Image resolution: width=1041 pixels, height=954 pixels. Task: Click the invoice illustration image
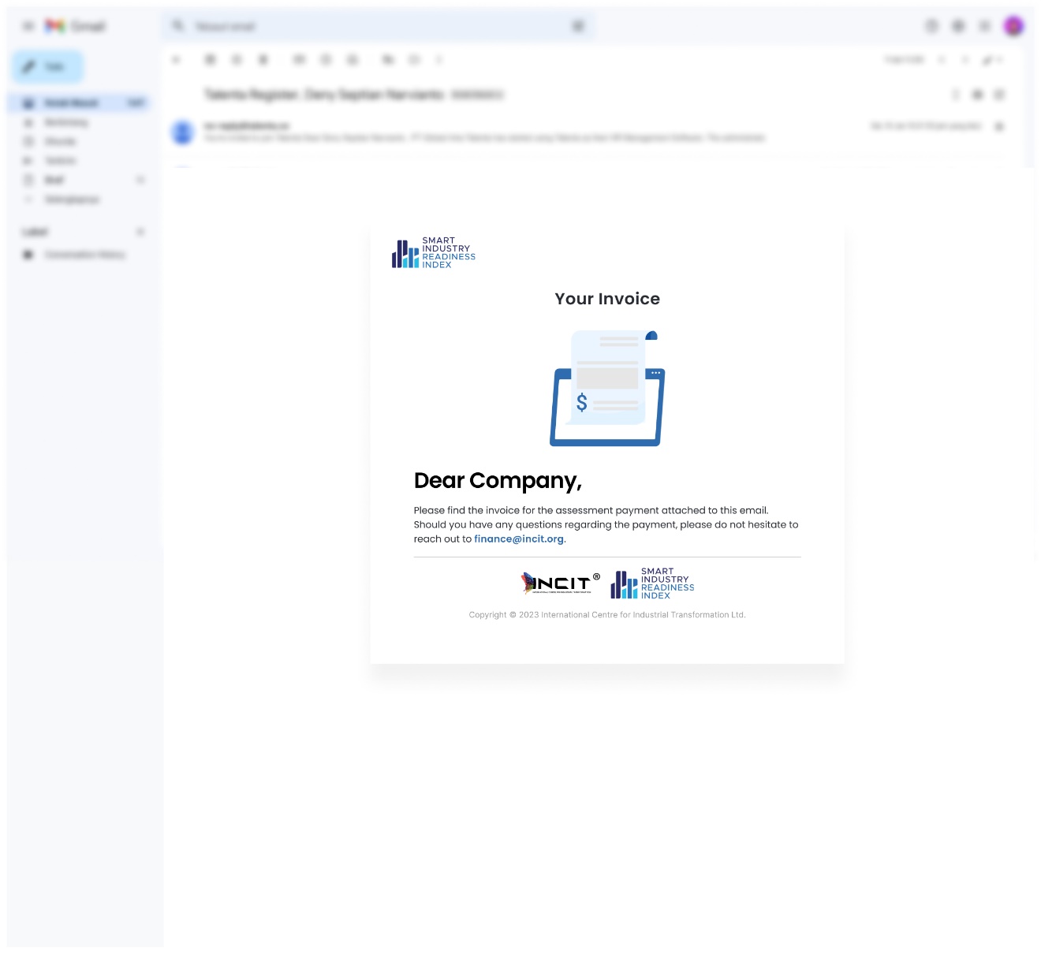click(x=607, y=389)
